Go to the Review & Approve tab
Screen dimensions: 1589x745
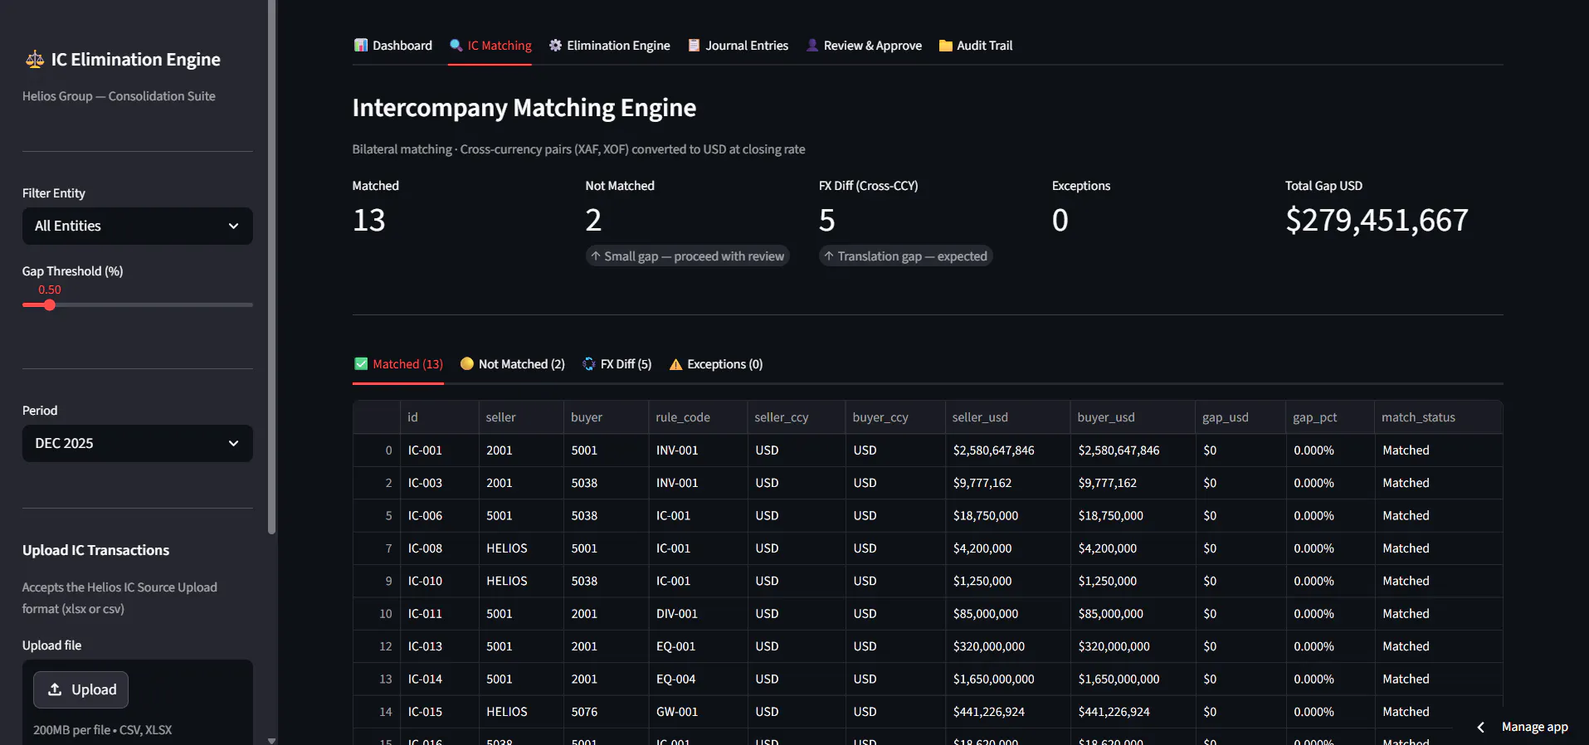point(864,45)
